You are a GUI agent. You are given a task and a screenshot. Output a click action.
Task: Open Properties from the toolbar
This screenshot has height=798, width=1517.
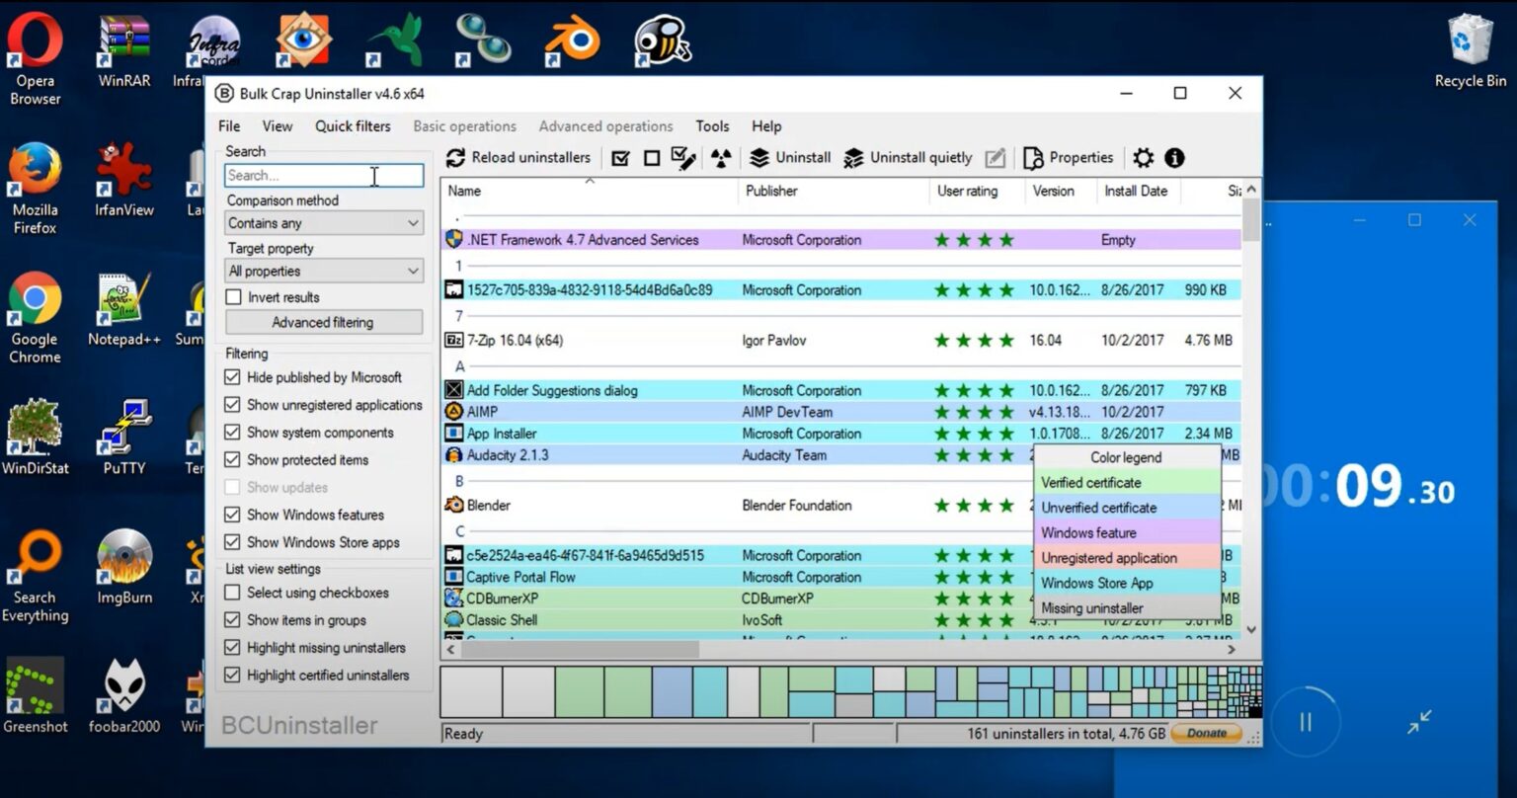[x=1068, y=158]
